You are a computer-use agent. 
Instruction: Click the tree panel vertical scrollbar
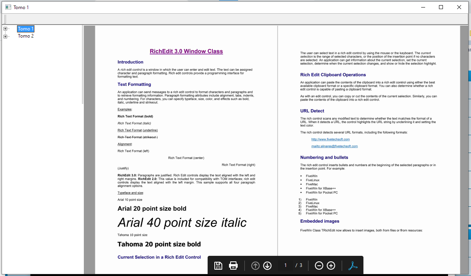(x=83, y=64)
